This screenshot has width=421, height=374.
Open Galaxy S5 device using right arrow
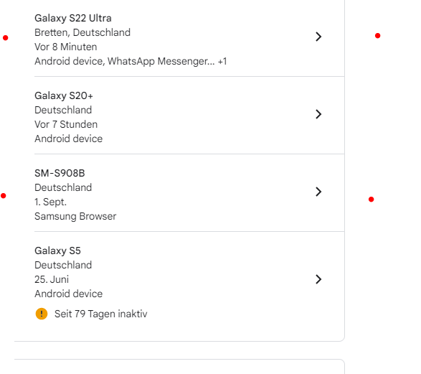click(x=318, y=279)
